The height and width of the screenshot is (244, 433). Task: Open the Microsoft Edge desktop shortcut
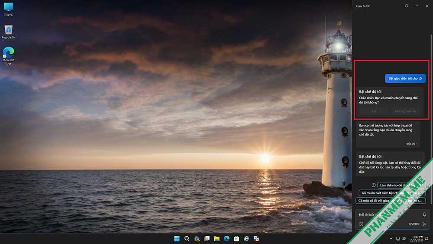[x=8, y=56]
